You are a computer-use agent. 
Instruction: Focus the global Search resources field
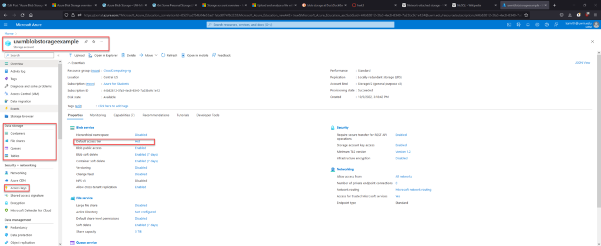click(300, 25)
